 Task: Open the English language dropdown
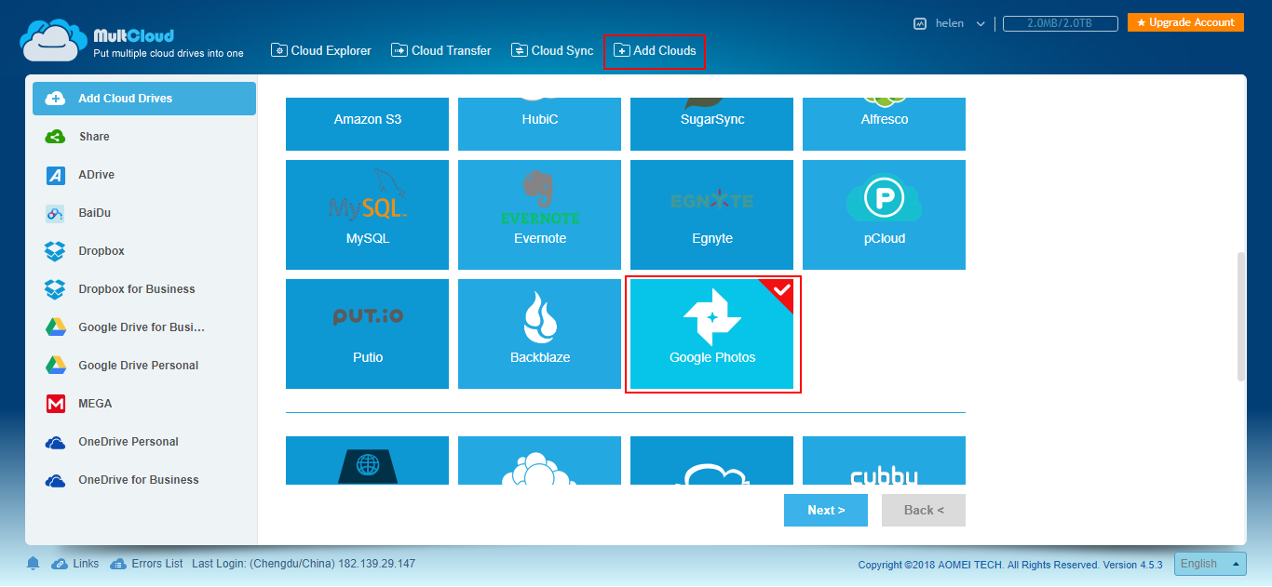(x=1211, y=564)
